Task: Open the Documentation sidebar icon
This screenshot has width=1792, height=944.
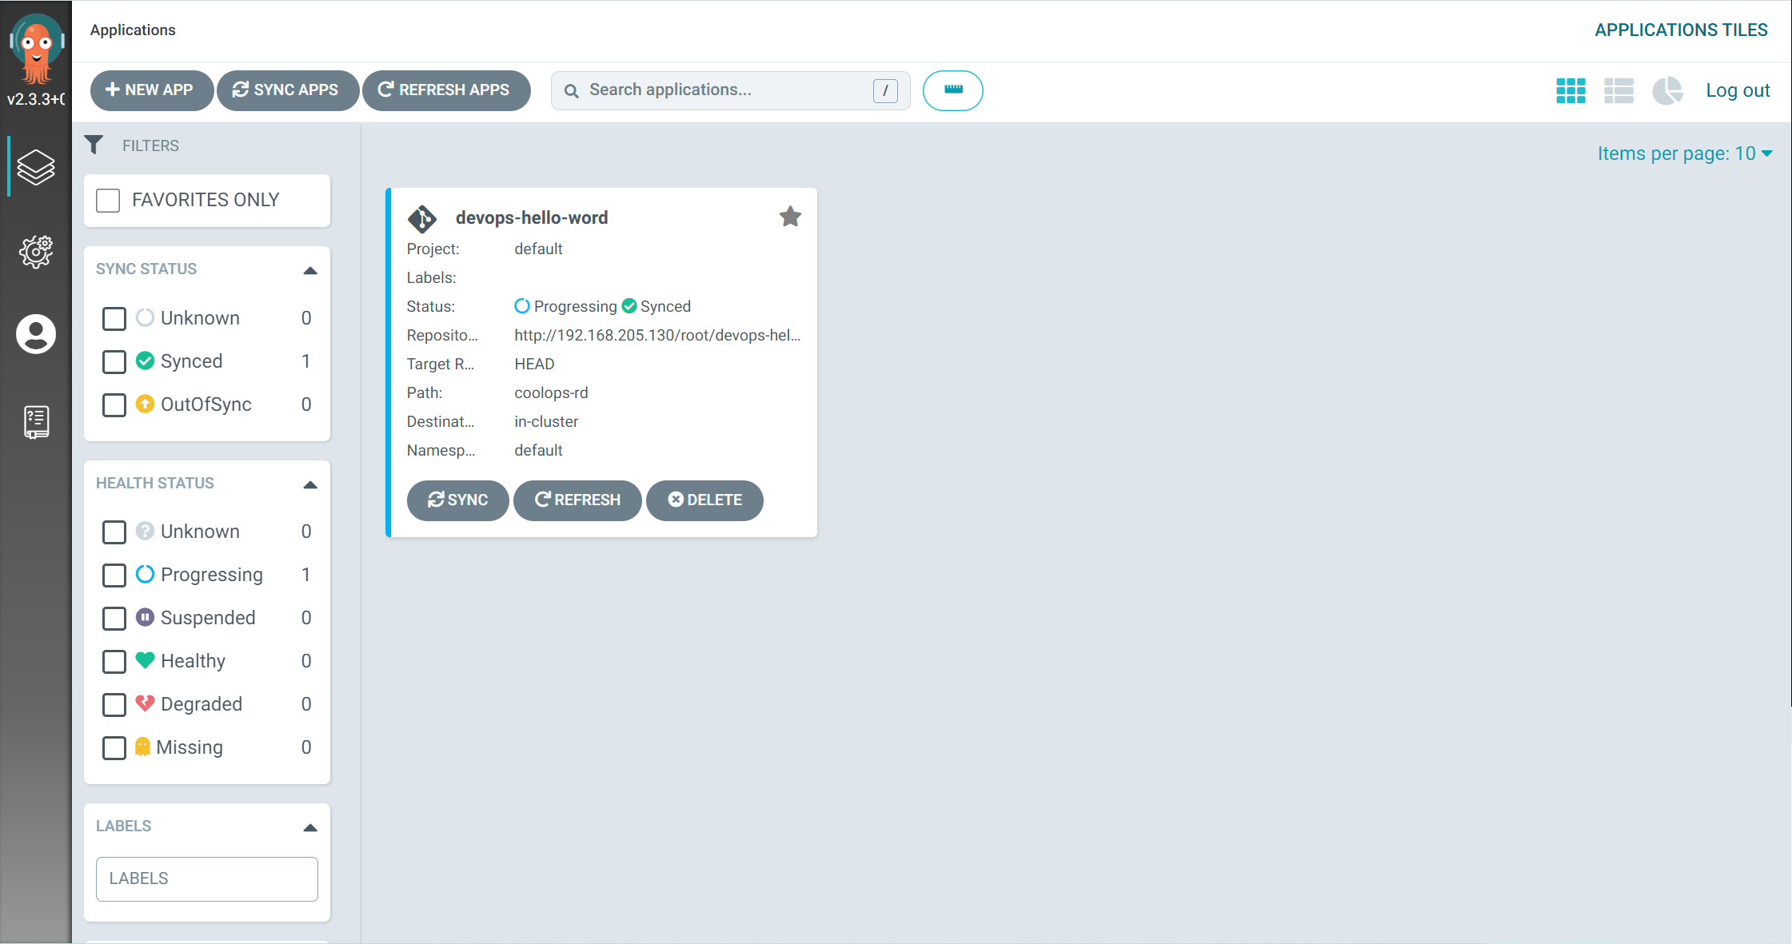Action: coord(36,421)
